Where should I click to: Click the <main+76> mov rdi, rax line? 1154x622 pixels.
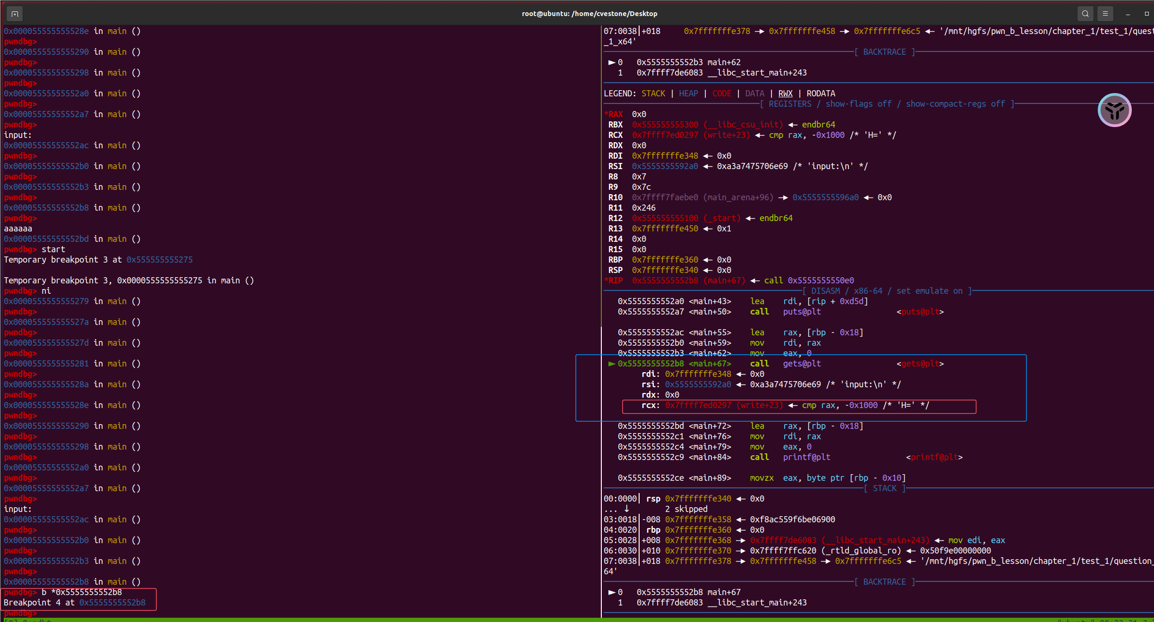pos(719,436)
